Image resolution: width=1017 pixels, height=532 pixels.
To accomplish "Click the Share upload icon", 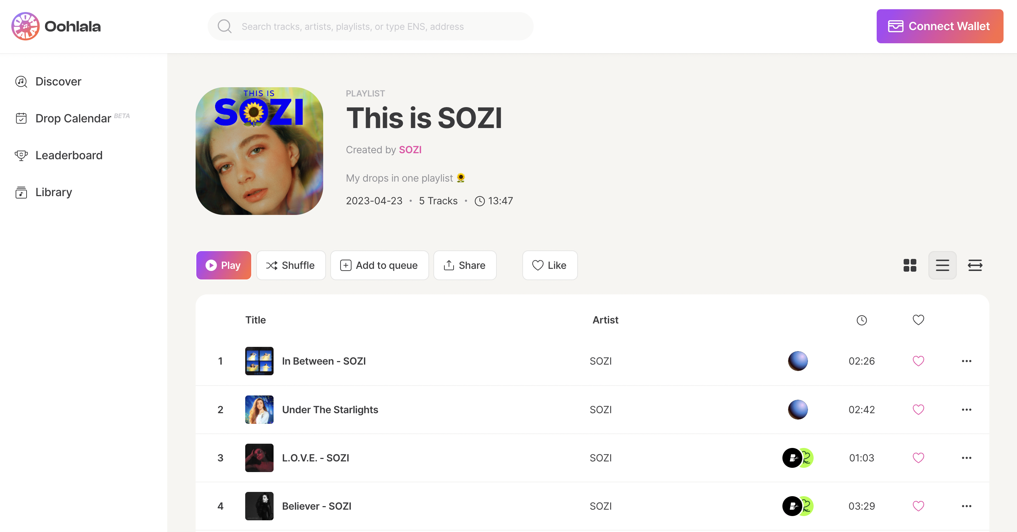I will 449,265.
